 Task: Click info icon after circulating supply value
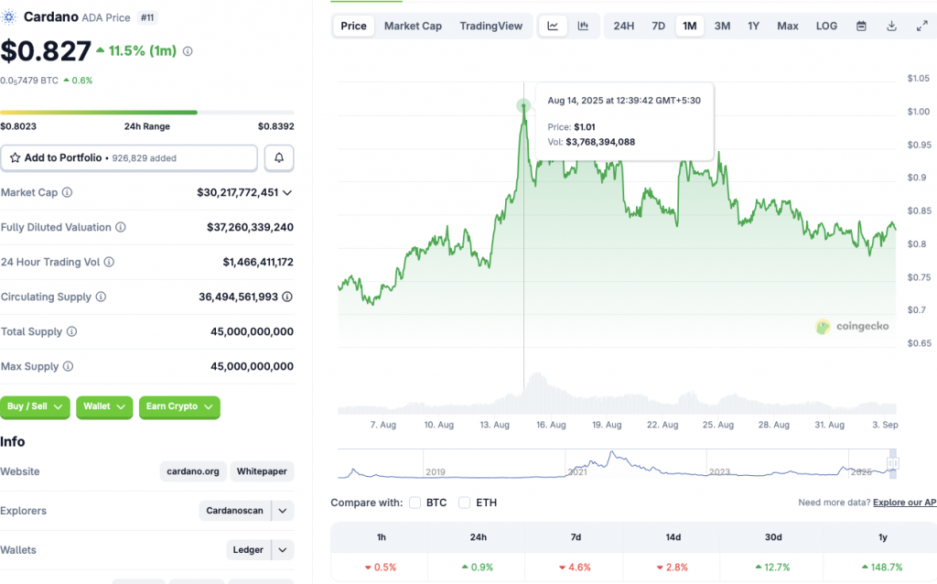(x=287, y=297)
